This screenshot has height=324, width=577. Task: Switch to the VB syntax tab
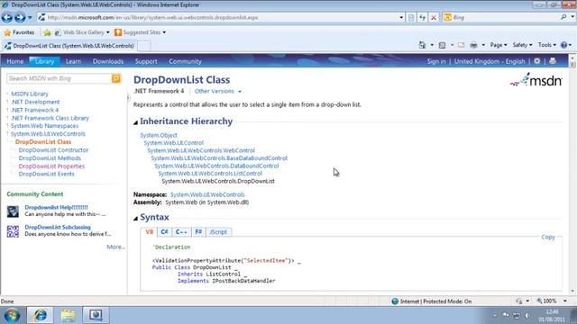[x=149, y=232]
